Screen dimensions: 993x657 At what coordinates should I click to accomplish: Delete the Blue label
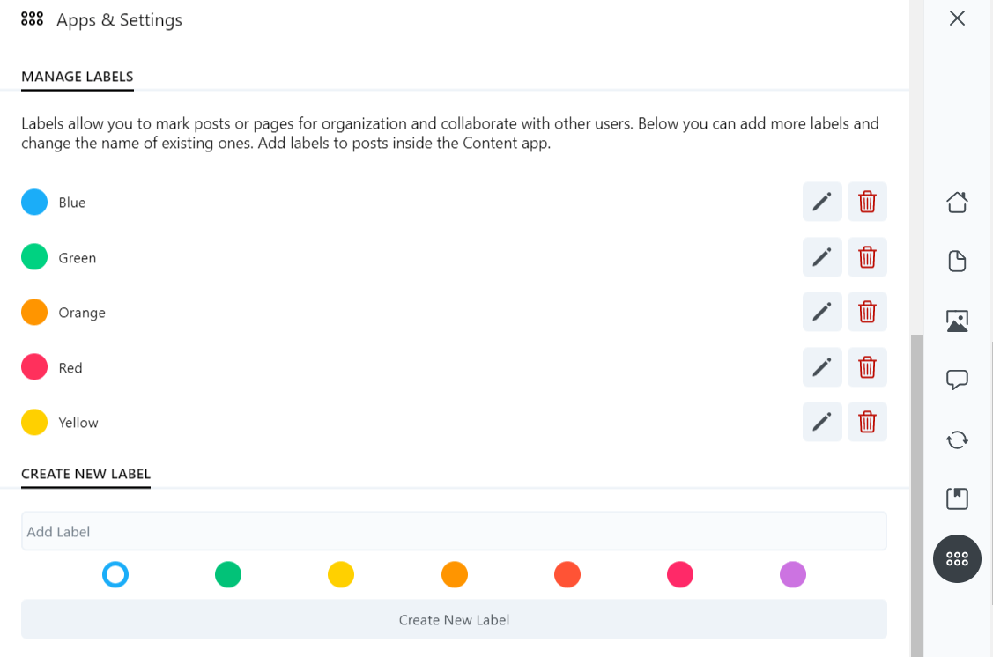click(x=867, y=202)
